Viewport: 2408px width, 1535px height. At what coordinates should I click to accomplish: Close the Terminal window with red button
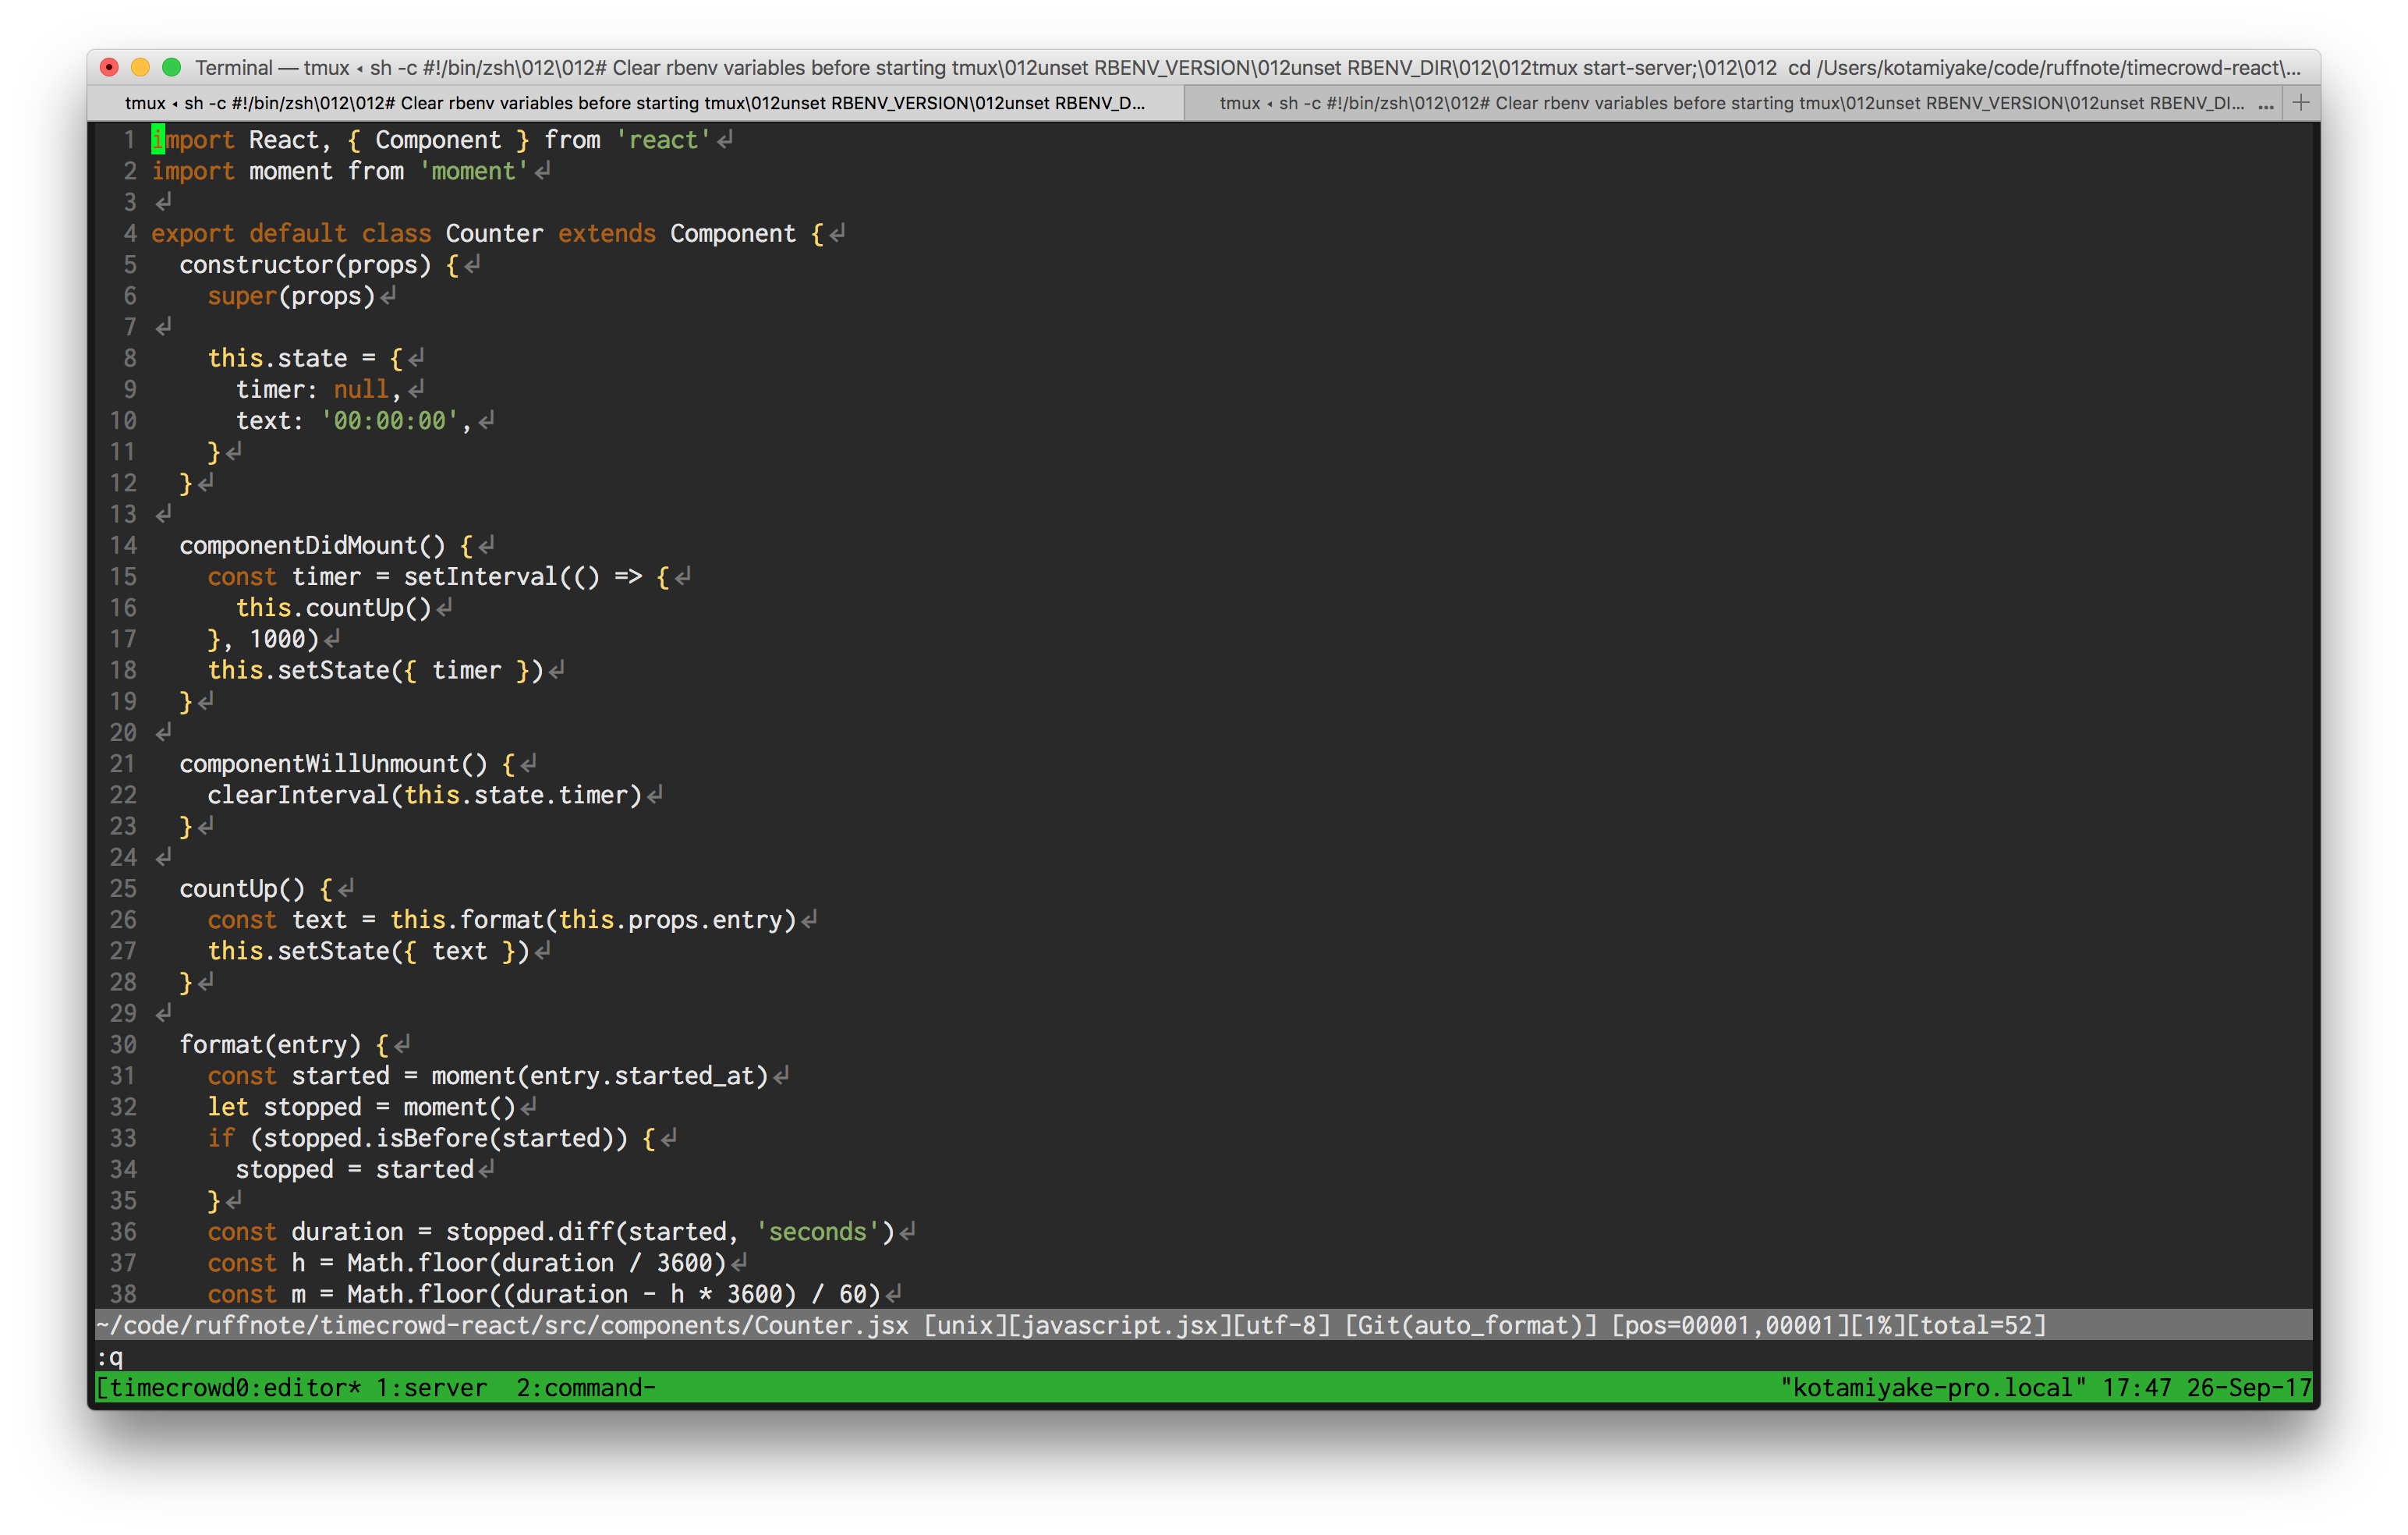pyautogui.click(x=110, y=67)
